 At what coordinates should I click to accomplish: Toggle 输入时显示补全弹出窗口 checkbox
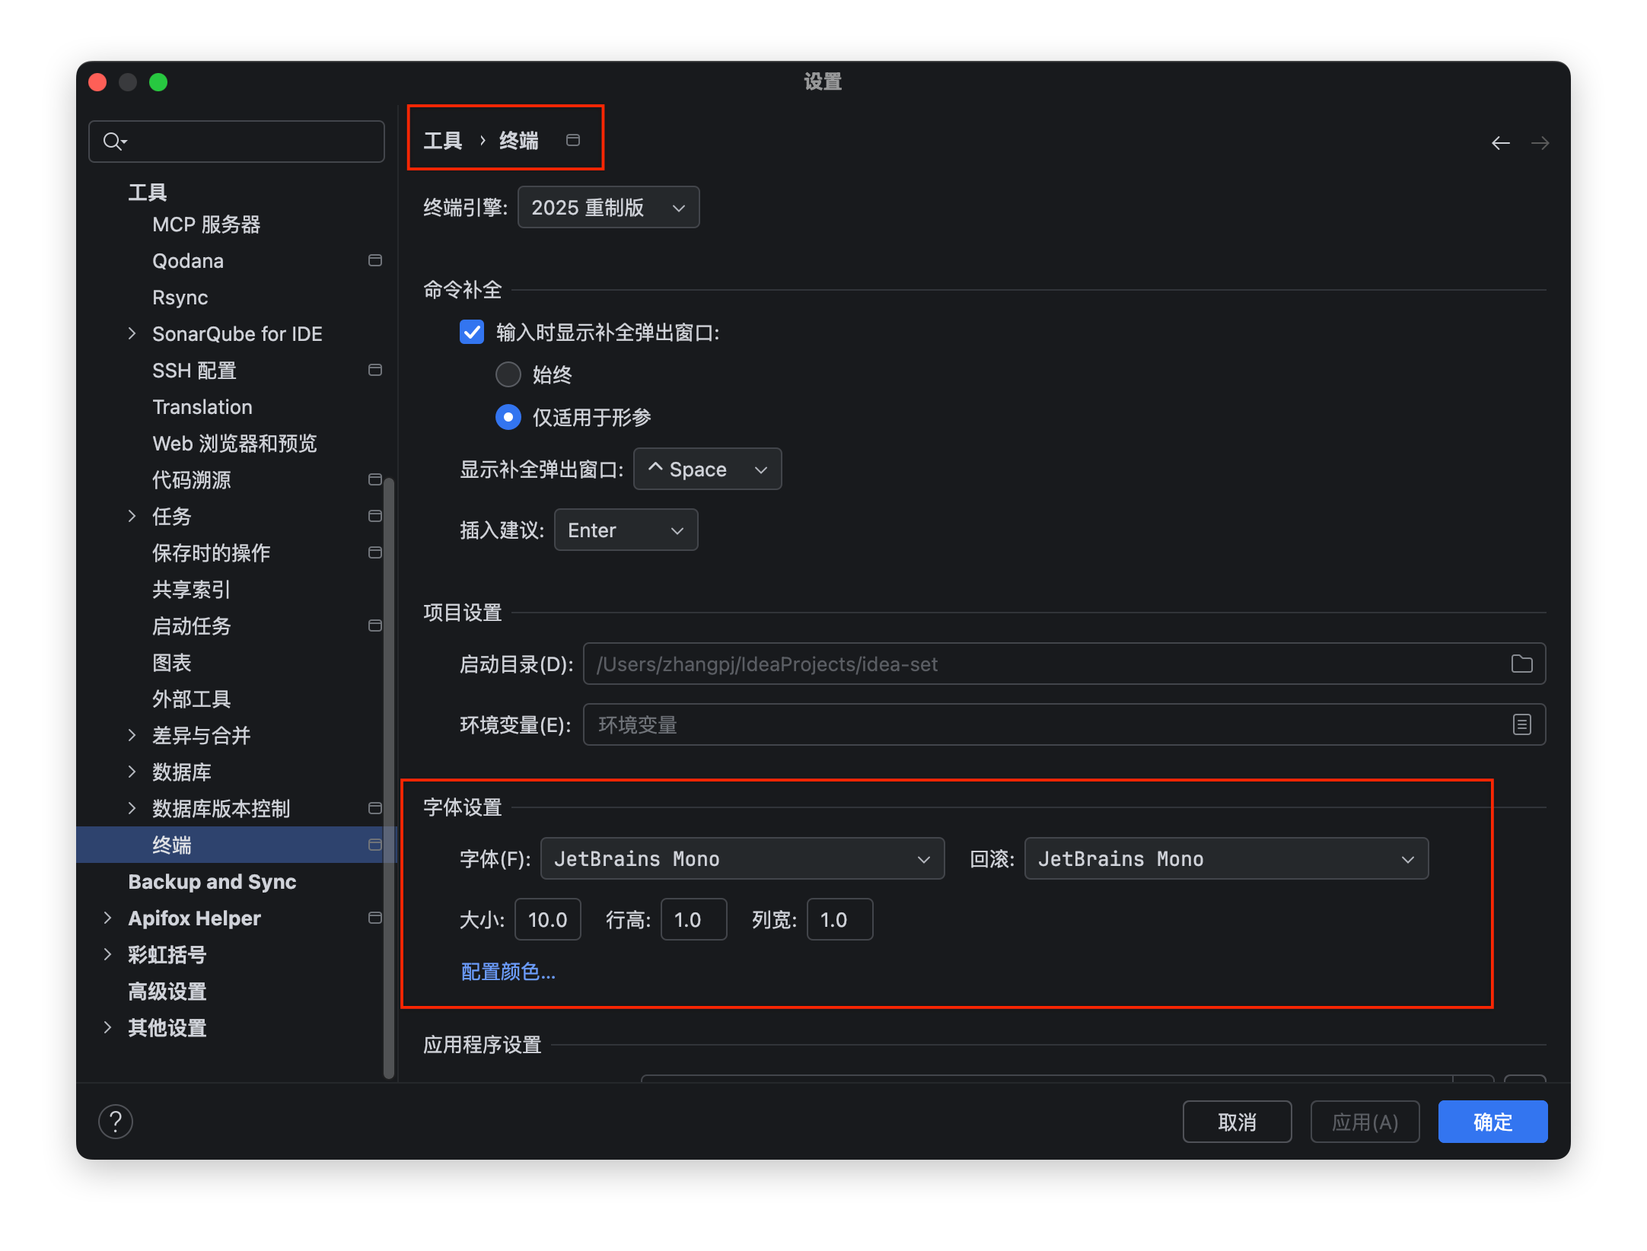[472, 332]
